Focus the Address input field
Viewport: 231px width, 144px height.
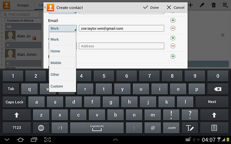click(121, 46)
